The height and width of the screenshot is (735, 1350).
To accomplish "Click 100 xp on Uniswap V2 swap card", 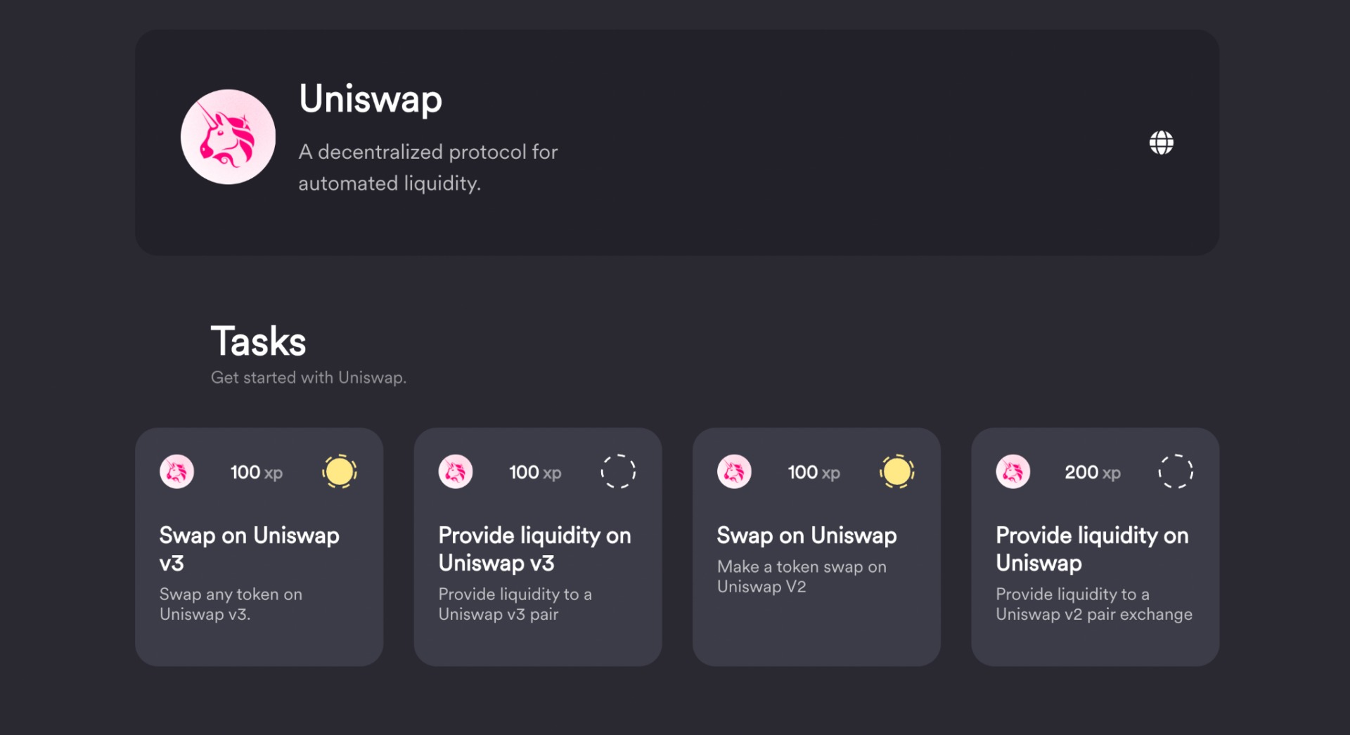I will [x=814, y=472].
